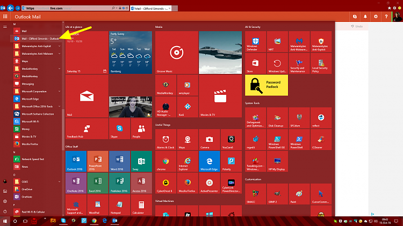The width and height of the screenshot is (403, 226).
Task: Expand the Microsoft Corporation folder
Action: (59, 91)
